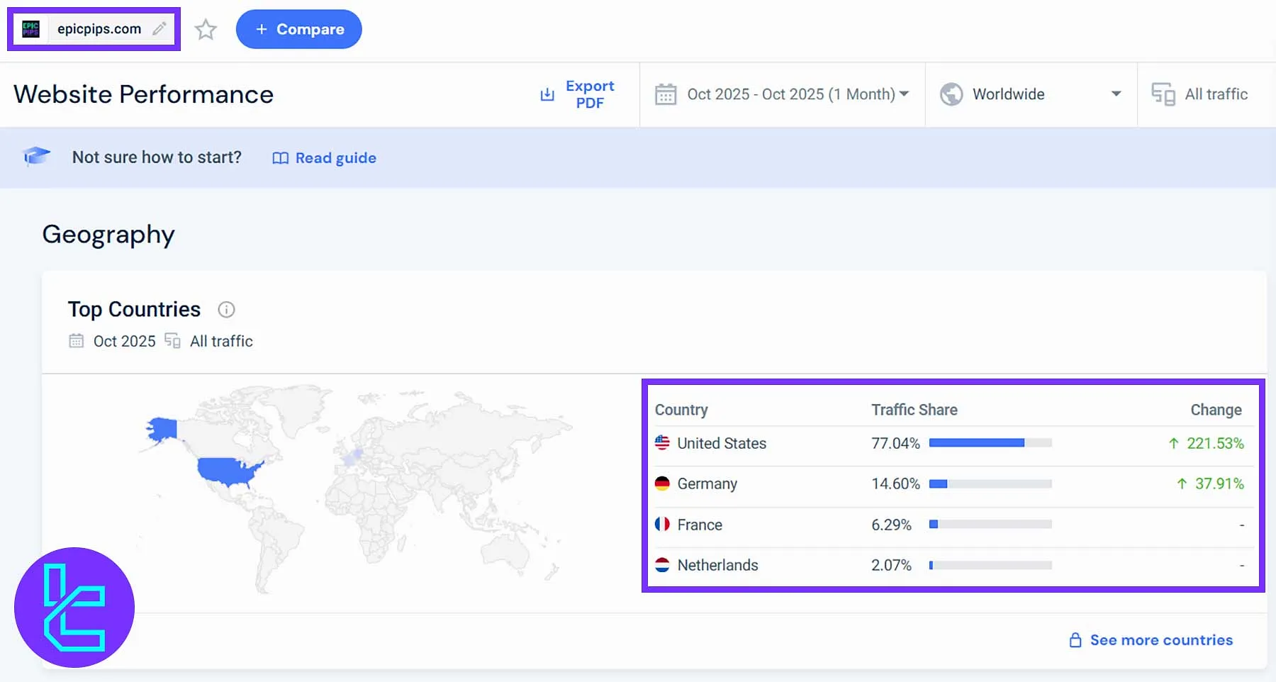
Task: Click the lock icon near See more countries
Action: click(x=1075, y=640)
